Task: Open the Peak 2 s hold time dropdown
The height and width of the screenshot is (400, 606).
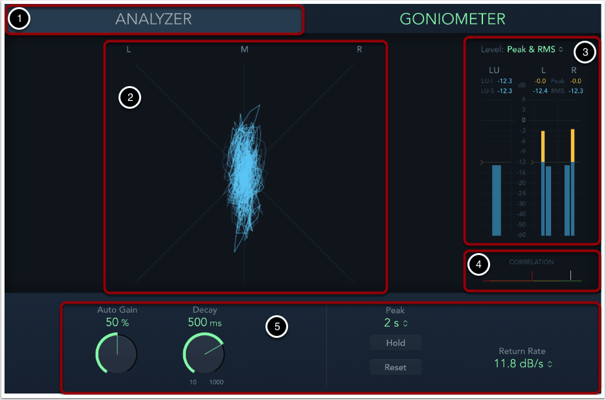Action: [396, 323]
